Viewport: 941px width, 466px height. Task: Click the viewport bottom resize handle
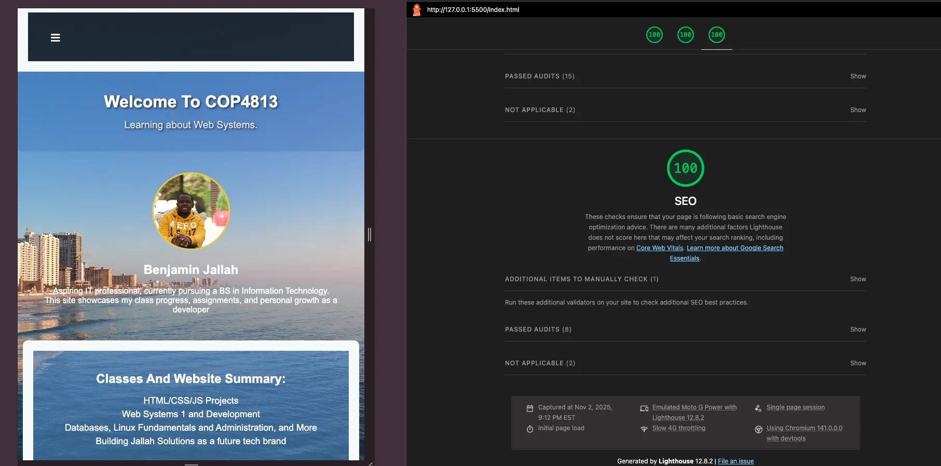click(192, 464)
